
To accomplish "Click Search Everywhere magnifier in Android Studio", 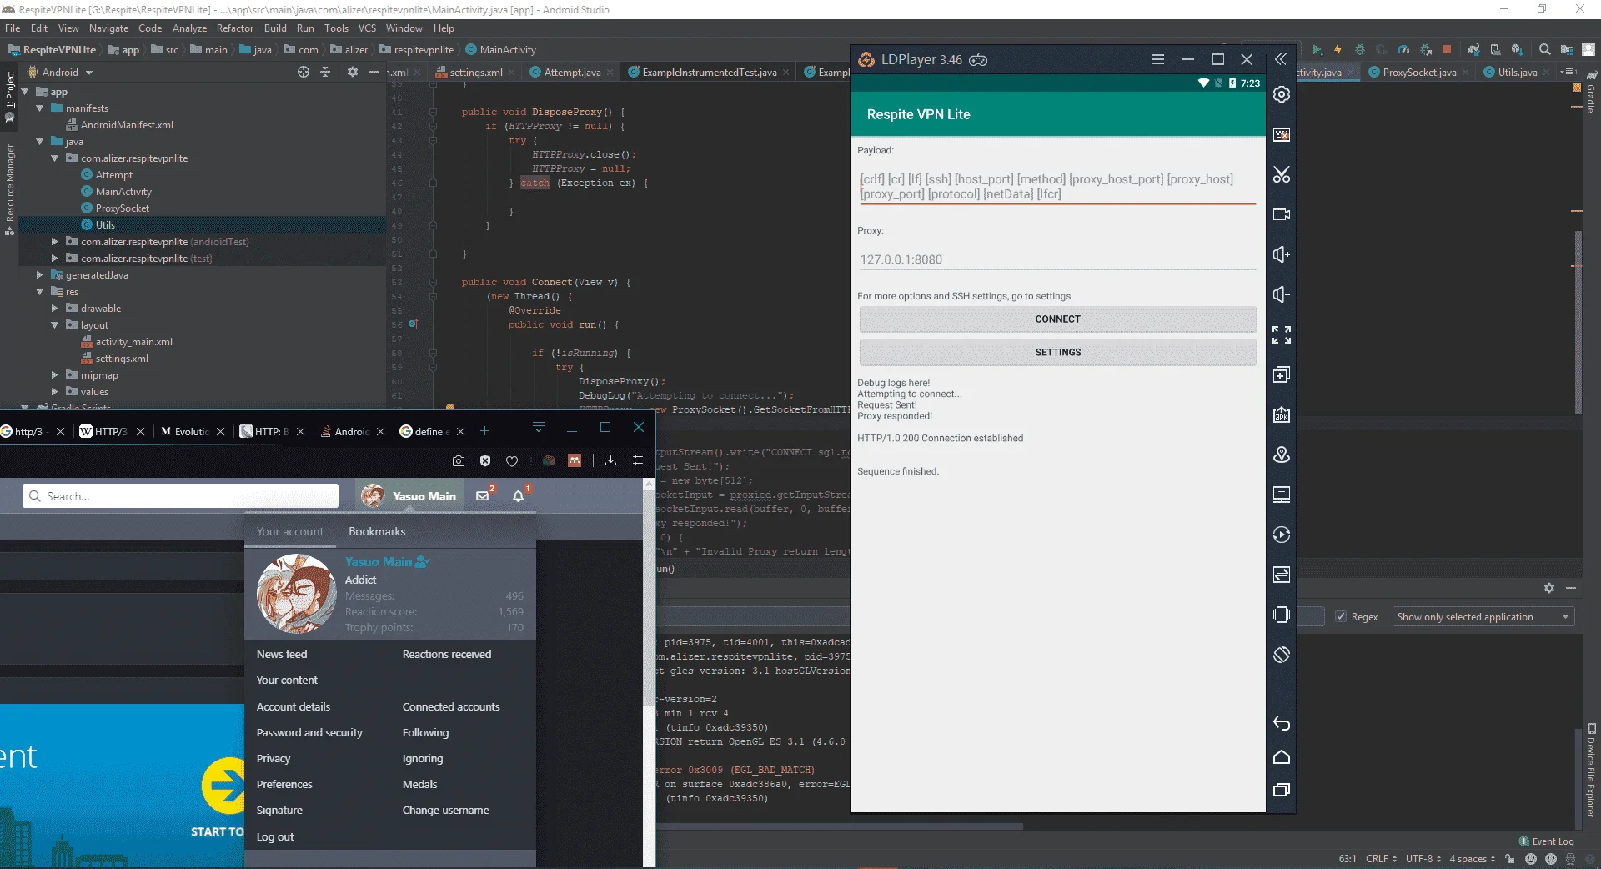I will click(1545, 50).
